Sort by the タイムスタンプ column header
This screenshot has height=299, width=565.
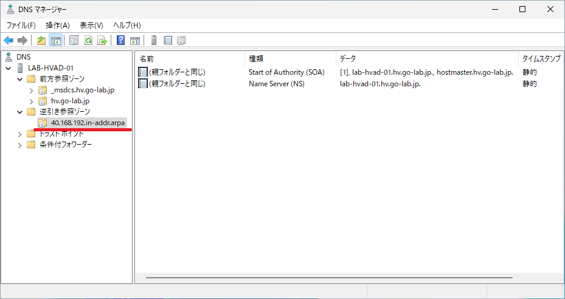point(541,59)
